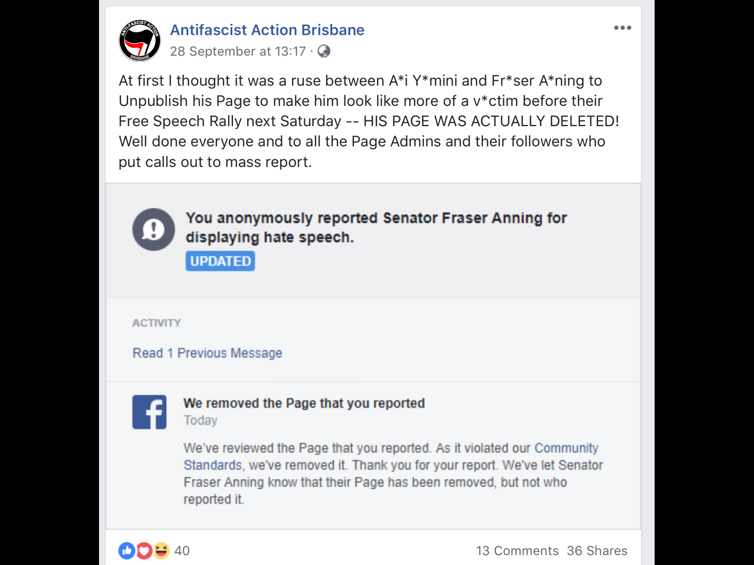The height and width of the screenshot is (565, 754).
Task: Open the post options three-dot menu
Action: [x=622, y=28]
